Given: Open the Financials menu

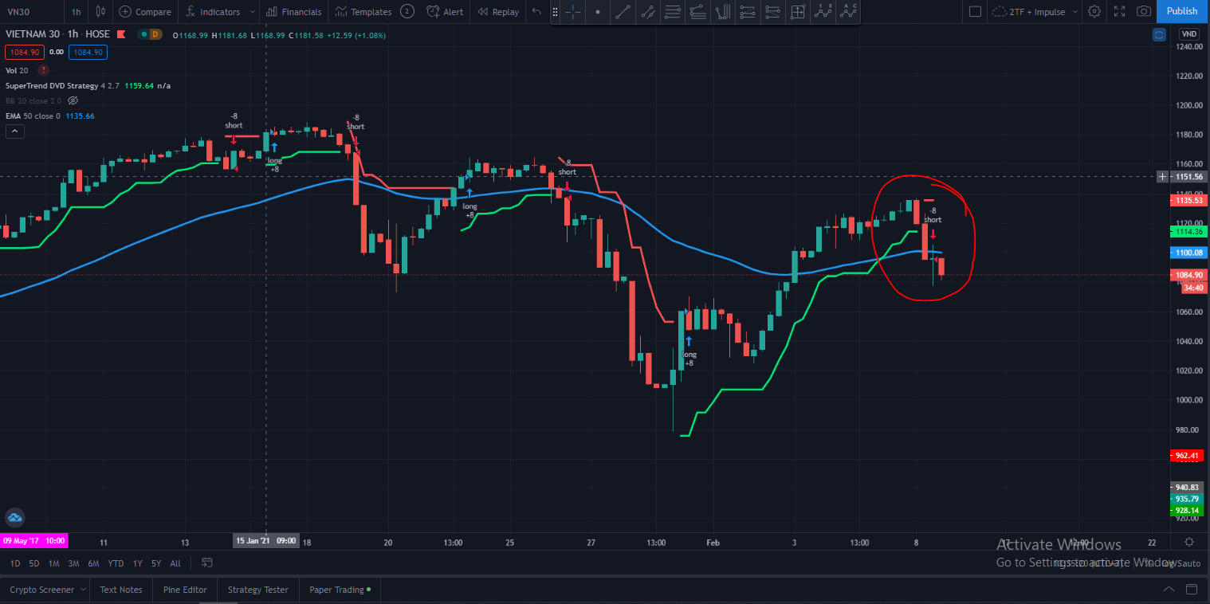Looking at the screenshot, I should pos(294,11).
